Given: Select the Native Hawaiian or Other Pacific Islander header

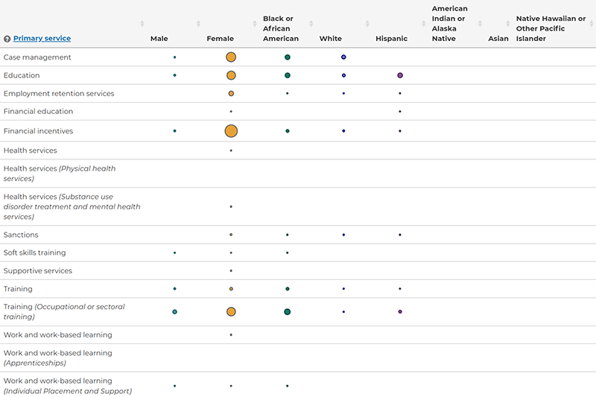Looking at the screenshot, I should [551, 28].
